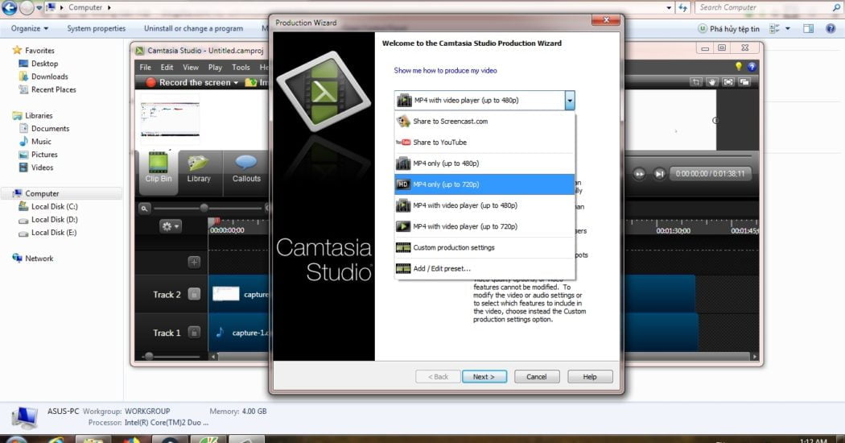Click the Next button in wizard

click(484, 377)
